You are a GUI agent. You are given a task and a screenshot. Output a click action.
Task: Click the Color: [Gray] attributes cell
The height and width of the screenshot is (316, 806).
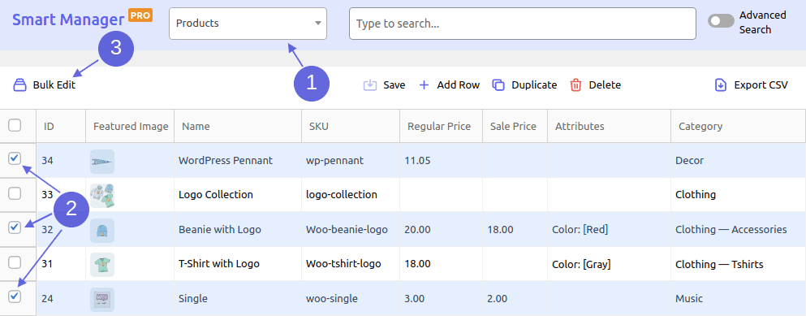point(609,264)
